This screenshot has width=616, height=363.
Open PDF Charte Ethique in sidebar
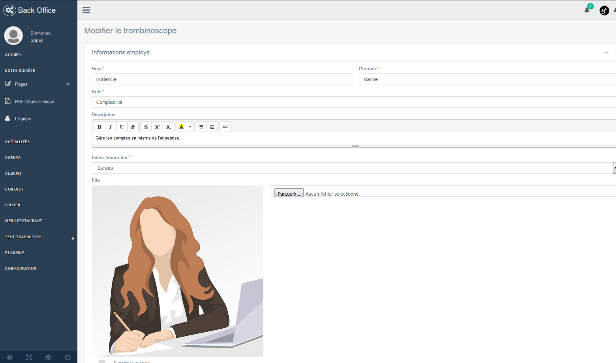[34, 102]
